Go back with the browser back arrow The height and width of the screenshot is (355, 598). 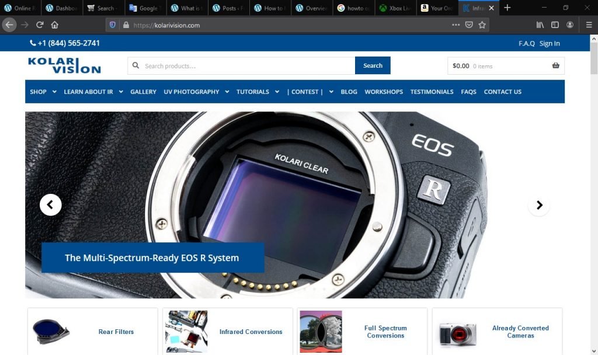point(9,25)
